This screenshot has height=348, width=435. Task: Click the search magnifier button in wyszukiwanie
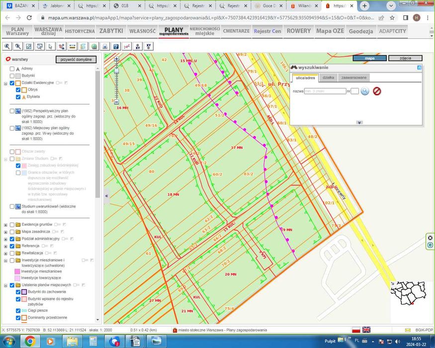[365, 91]
